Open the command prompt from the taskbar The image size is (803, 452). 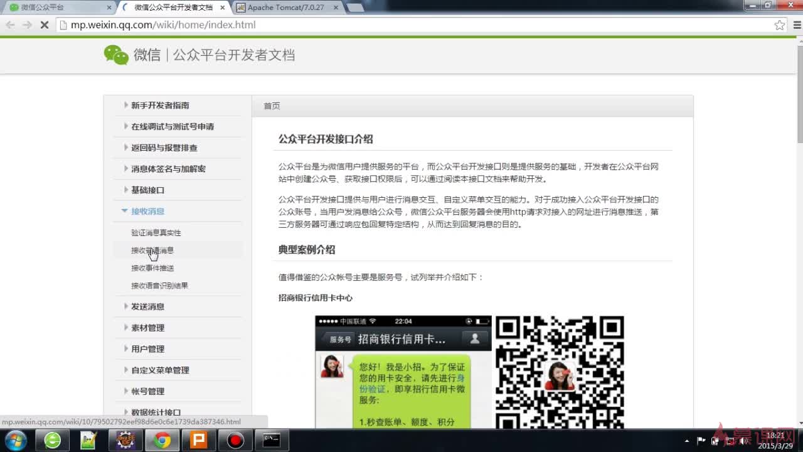click(x=272, y=440)
